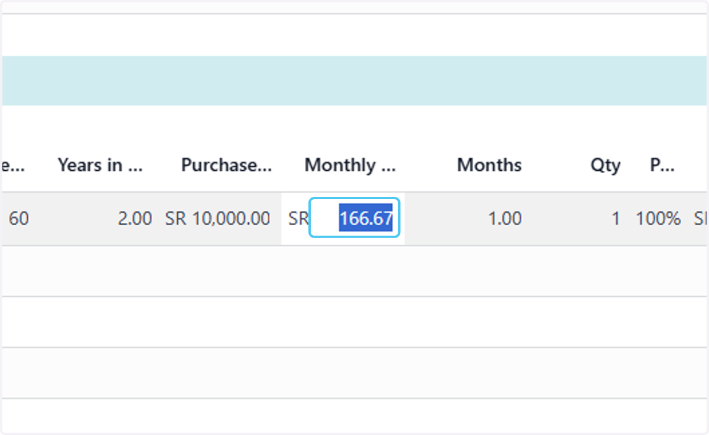Select the Months value 1.00 cell
This screenshot has height=435, width=709.
coord(505,219)
